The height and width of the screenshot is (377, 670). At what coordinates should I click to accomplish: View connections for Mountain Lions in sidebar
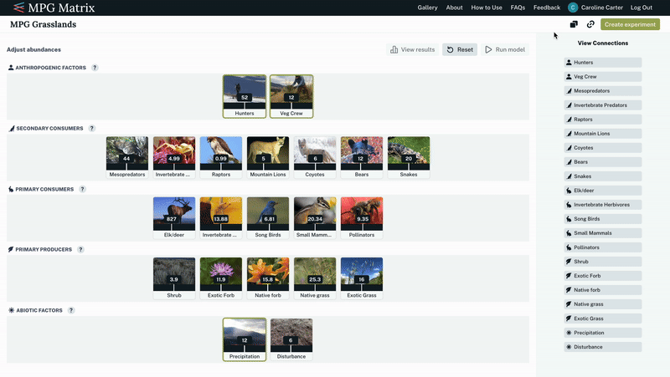pyautogui.click(x=602, y=134)
